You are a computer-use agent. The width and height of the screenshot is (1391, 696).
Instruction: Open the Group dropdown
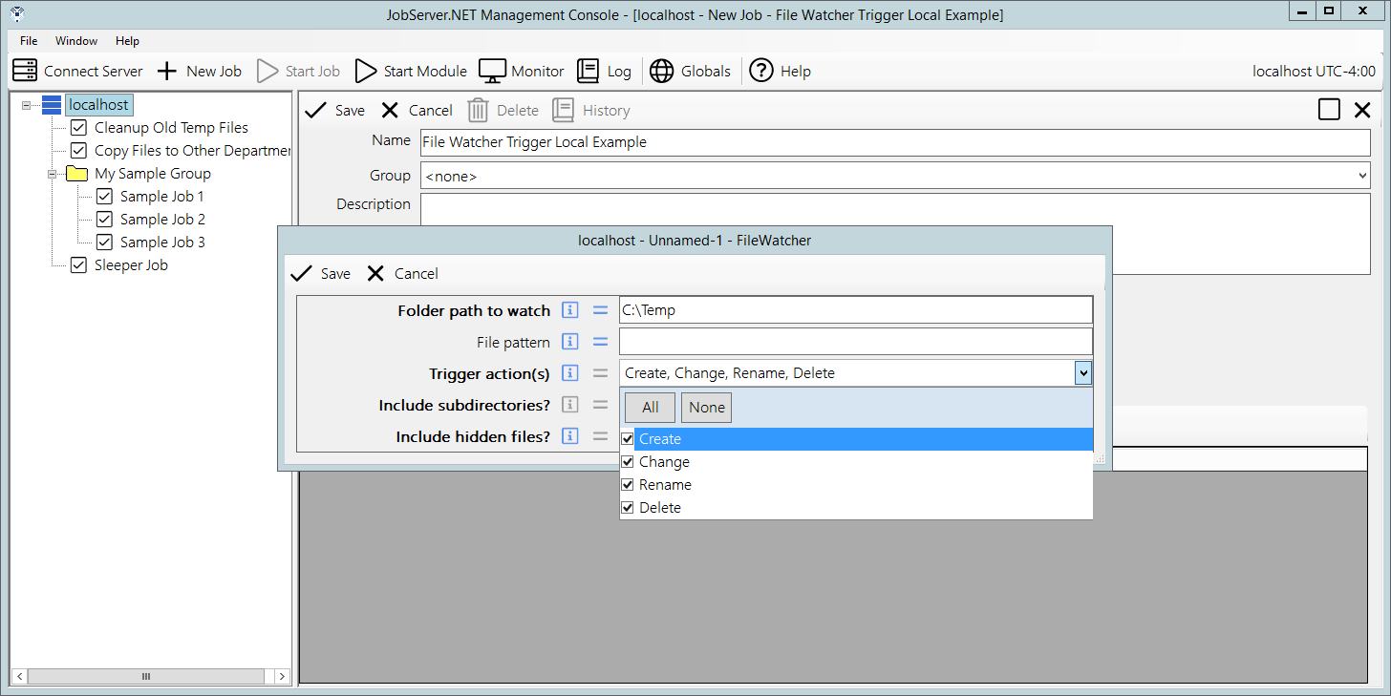coord(1361,176)
